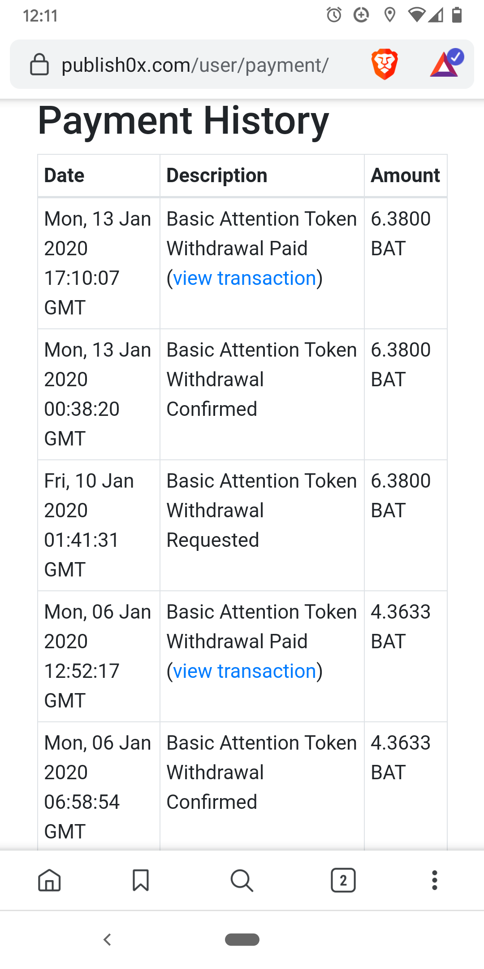Open the tab switcher showing 2 tabs

[343, 880]
